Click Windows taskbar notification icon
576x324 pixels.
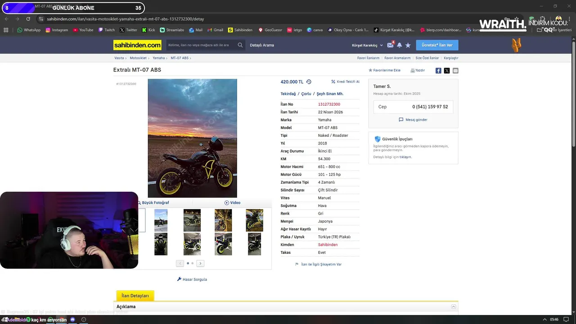pyautogui.click(x=567, y=319)
